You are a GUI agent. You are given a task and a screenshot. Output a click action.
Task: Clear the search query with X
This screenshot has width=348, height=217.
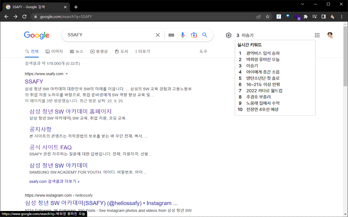[x=158, y=35]
